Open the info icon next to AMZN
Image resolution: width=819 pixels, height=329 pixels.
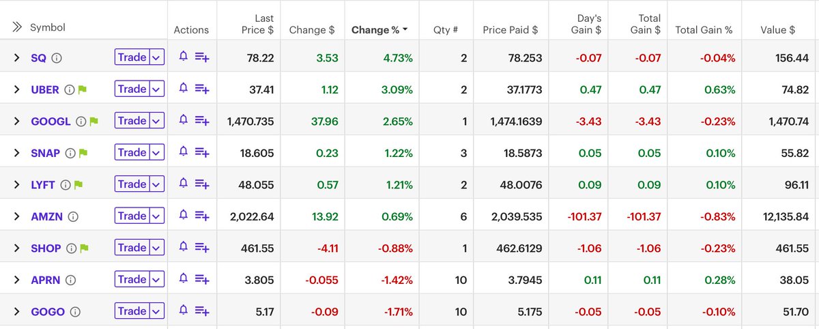[74, 217]
